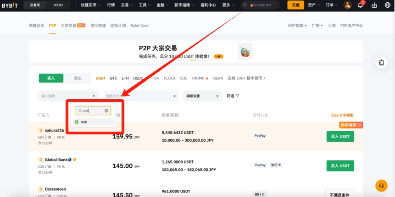Select the Bybit Card sub-tab
This screenshot has width=395, height=197.
click(139, 26)
